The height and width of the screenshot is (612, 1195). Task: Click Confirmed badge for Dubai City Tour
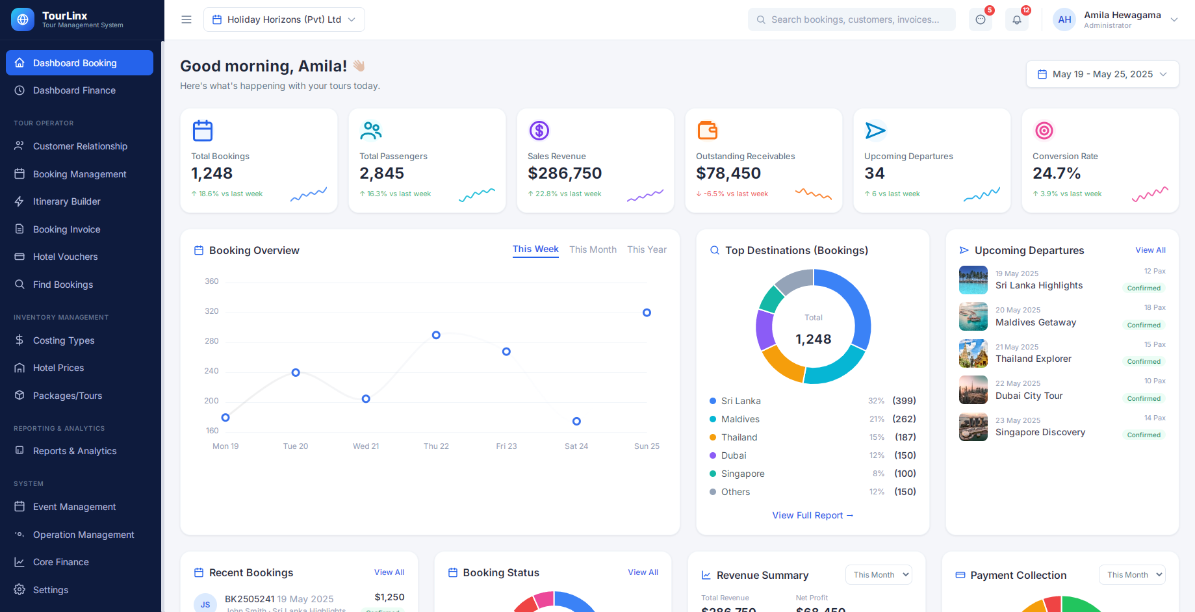1144,398
